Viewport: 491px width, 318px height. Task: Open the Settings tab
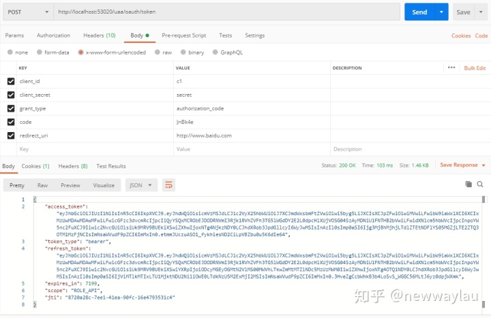pyautogui.click(x=254, y=35)
